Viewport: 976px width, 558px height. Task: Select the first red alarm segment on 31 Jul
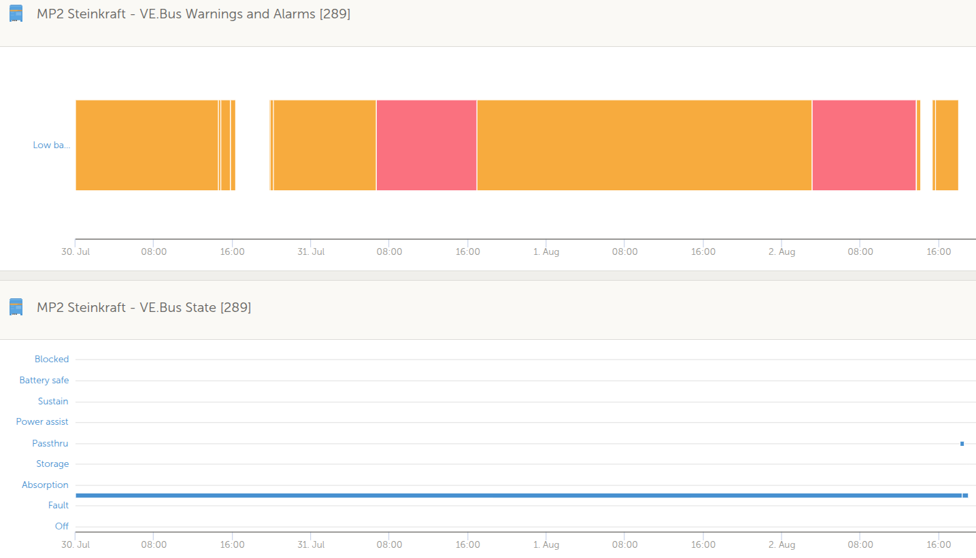(426, 145)
